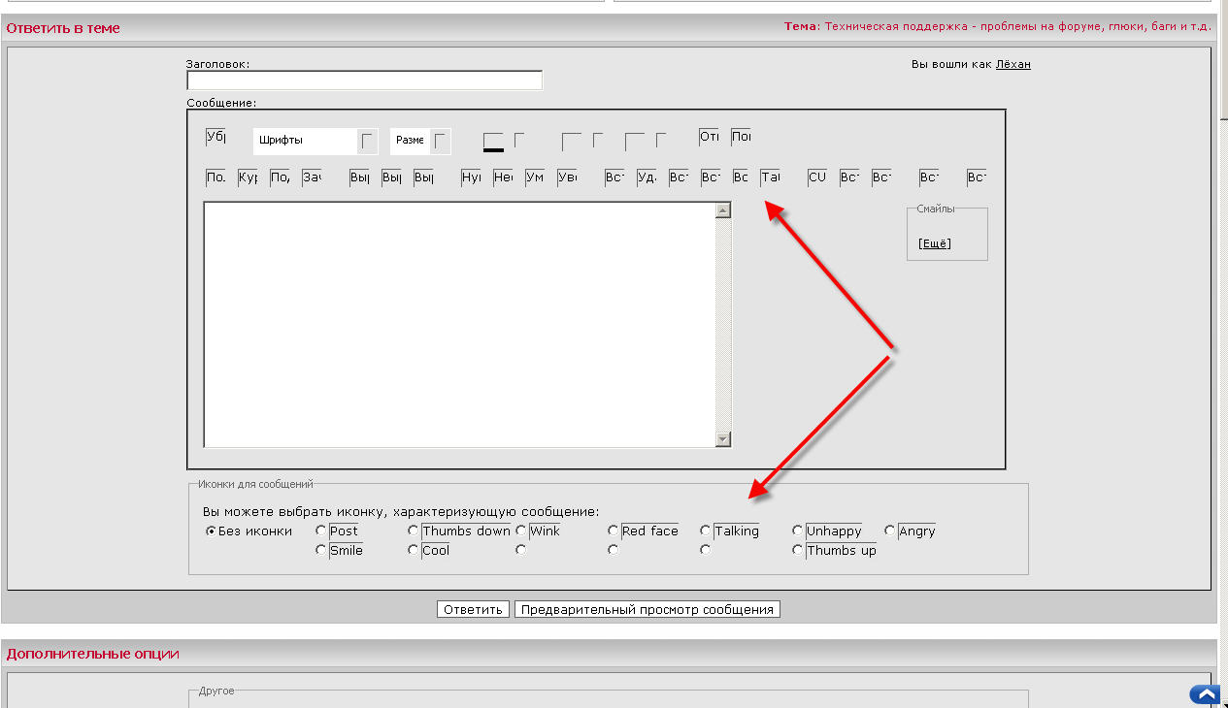
Task: Decrease indent with the Ум icon
Action: (x=535, y=177)
